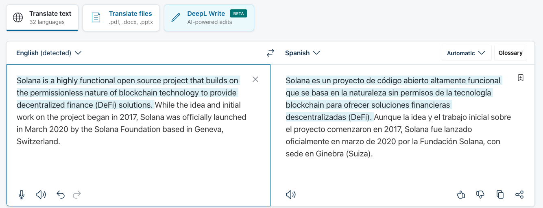
Task: Open the DeepL Write tab
Action: click(x=209, y=18)
